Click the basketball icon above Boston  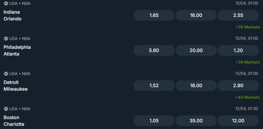[x=6, y=109]
